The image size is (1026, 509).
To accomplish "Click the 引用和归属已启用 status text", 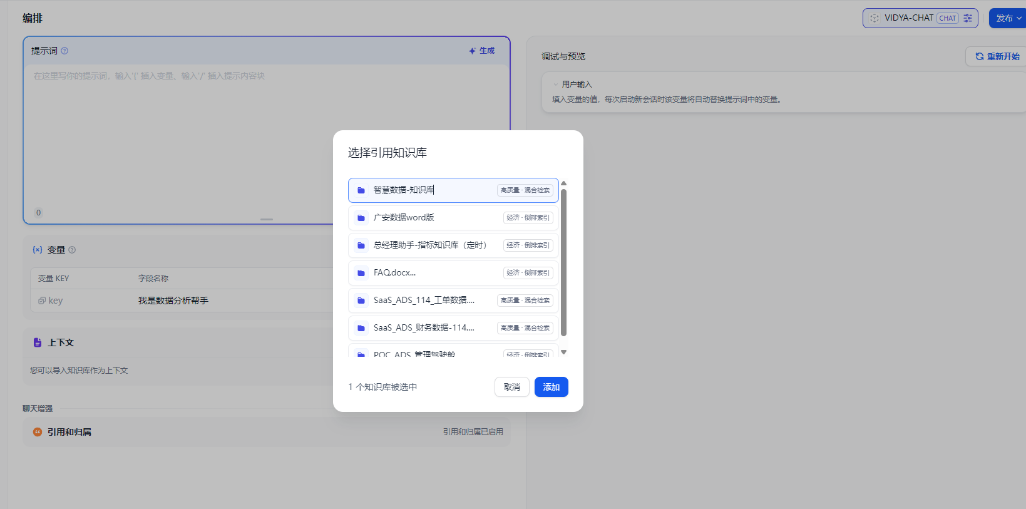I will (473, 432).
